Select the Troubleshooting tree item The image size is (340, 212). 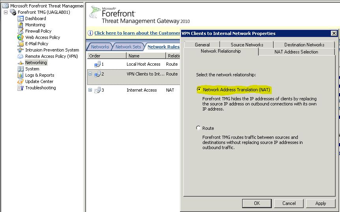41,88
